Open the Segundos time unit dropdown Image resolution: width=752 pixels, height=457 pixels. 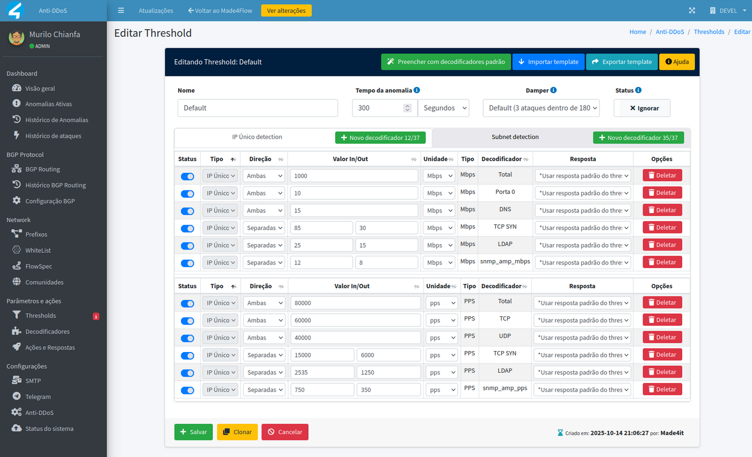pyautogui.click(x=443, y=107)
